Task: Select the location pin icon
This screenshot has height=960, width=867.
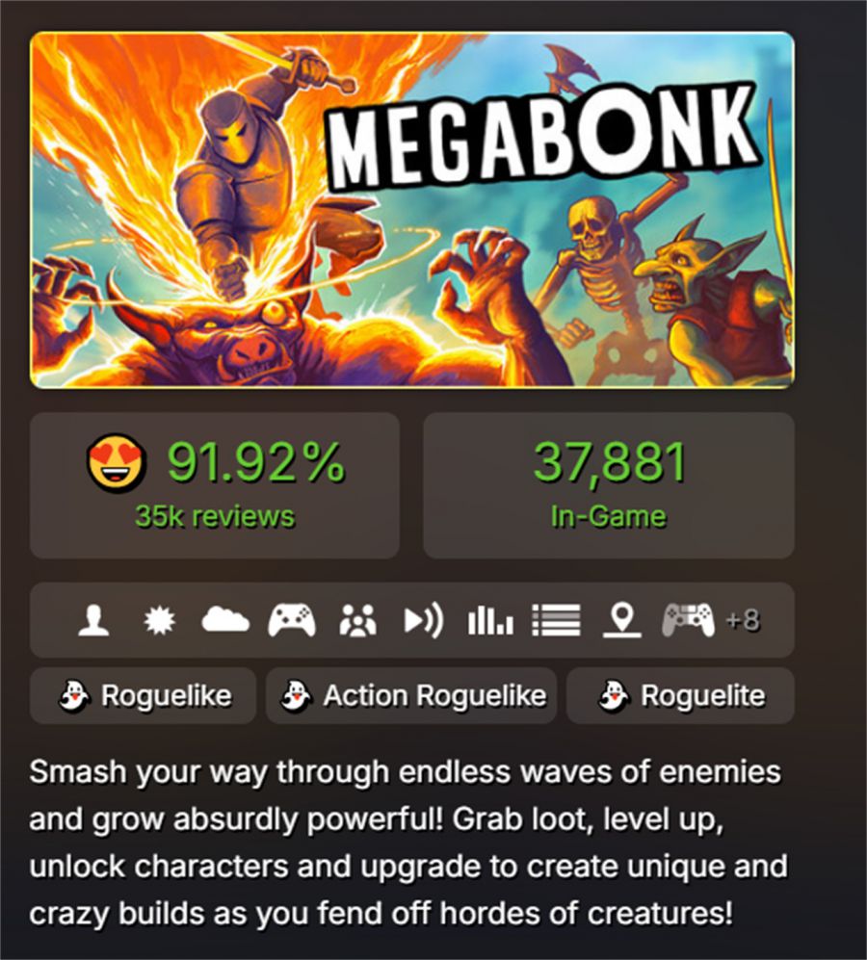Action: pos(622,620)
